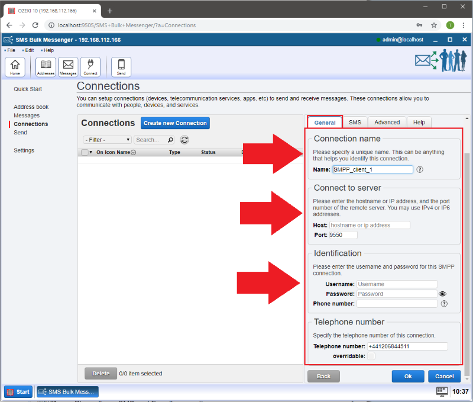Click the Home toolbar icon
This screenshot has width=473, height=402.
click(15, 67)
